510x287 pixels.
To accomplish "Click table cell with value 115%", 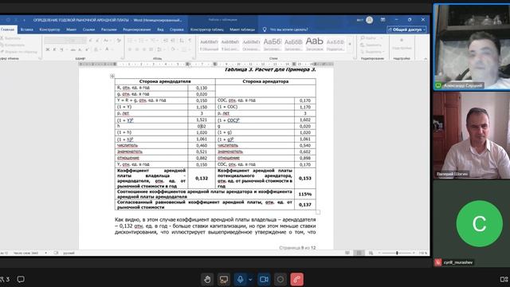I will (x=305, y=194).
